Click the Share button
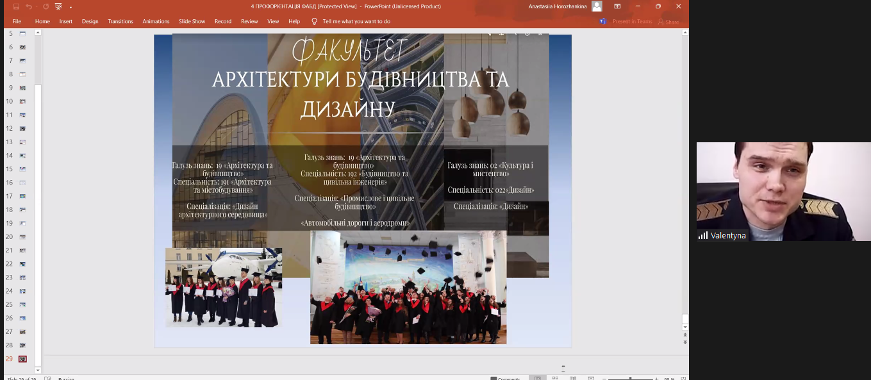This screenshot has height=380, width=871. click(668, 21)
